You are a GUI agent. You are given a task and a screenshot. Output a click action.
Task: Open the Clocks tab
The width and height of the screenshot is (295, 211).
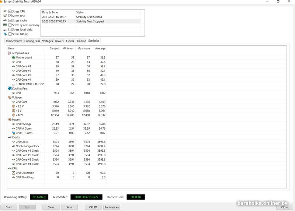[70, 41]
